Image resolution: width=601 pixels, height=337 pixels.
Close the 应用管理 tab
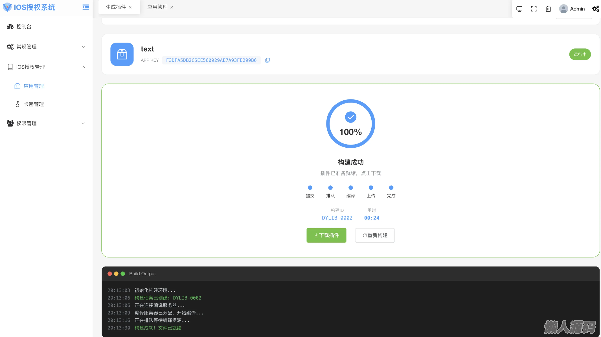pyautogui.click(x=172, y=7)
